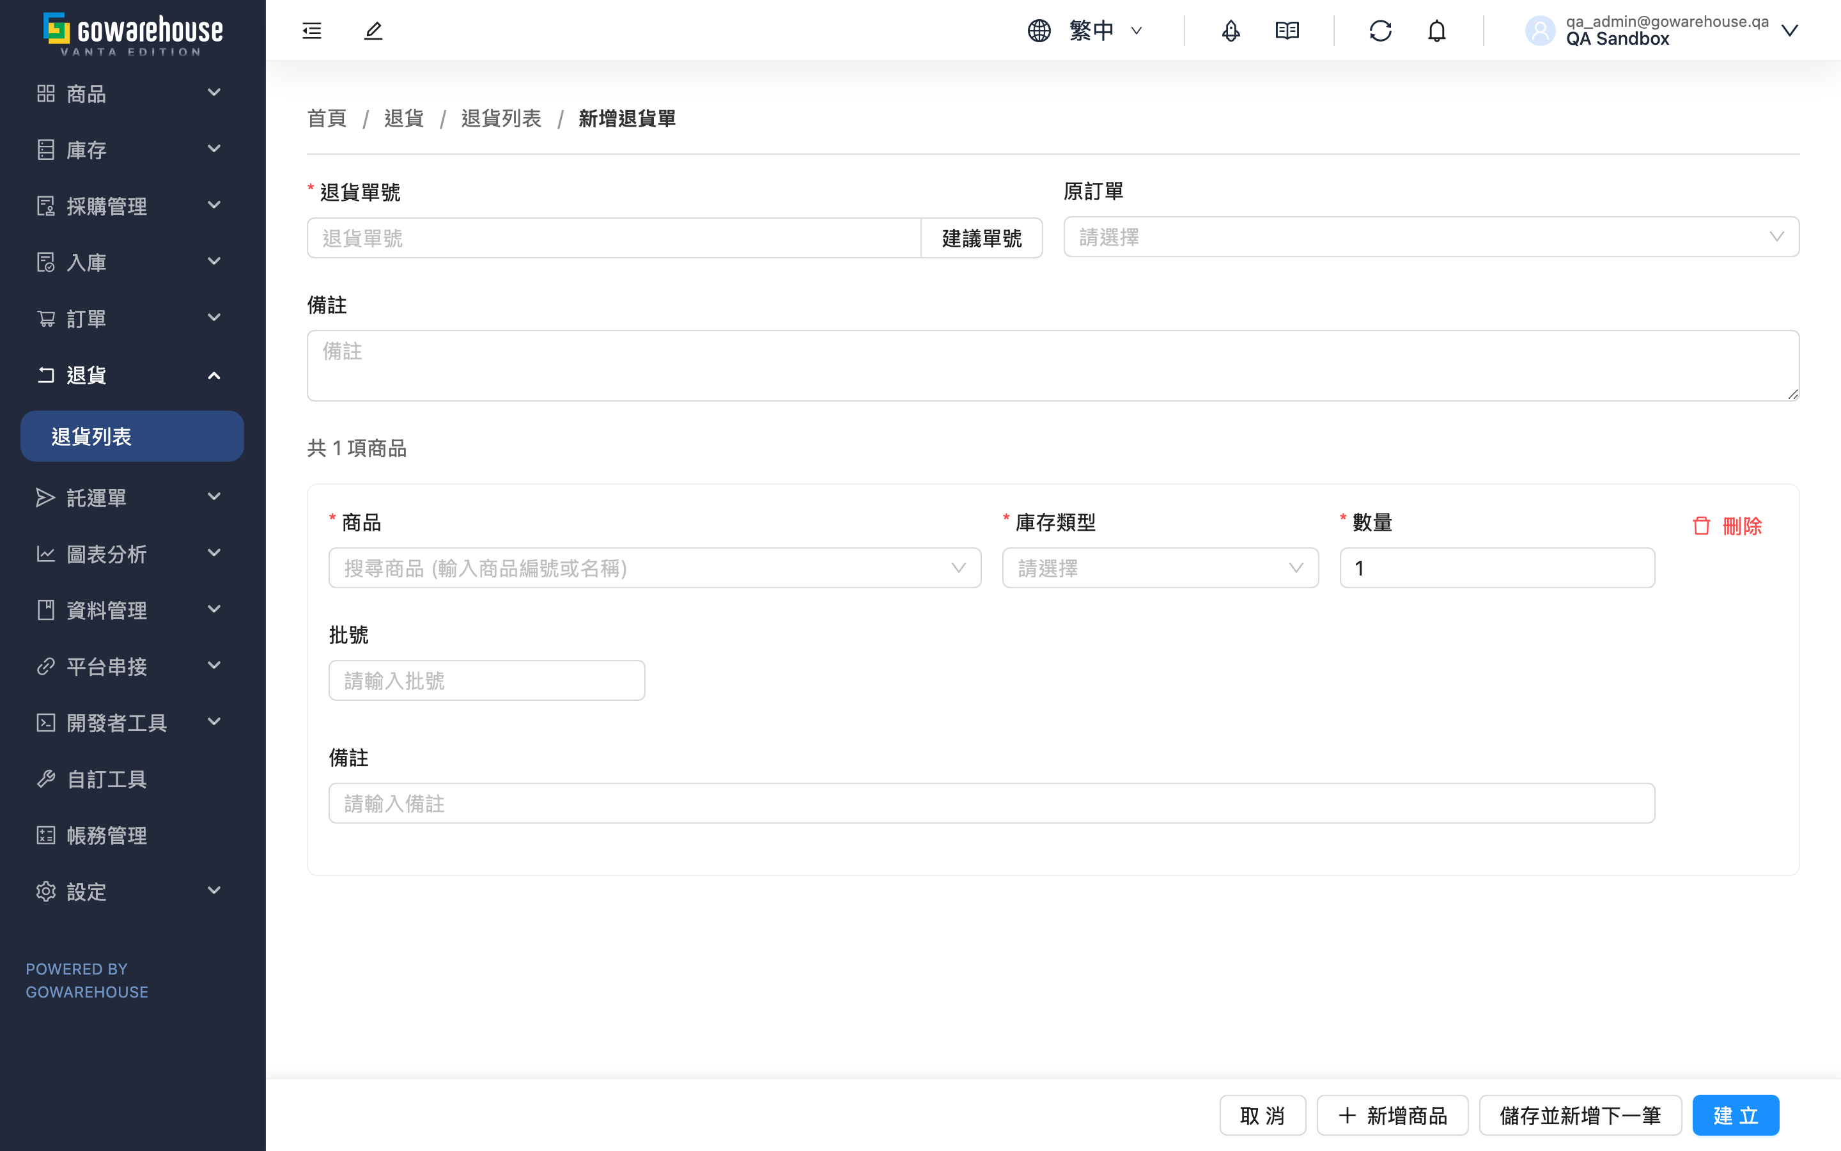This screenshot has height=1151, width=1841.
Task: Open the 庫存類型 select dropdown
Action: coord(1160,568)
